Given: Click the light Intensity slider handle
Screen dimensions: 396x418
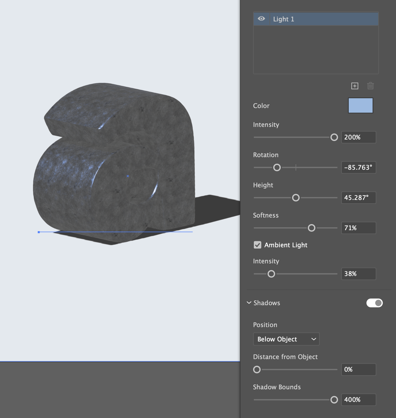Looking at the screenshot, I should pyautogui.click(x=334, y=137).
